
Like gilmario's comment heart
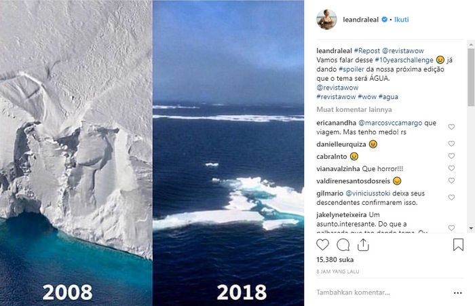[x=451, y=197]
